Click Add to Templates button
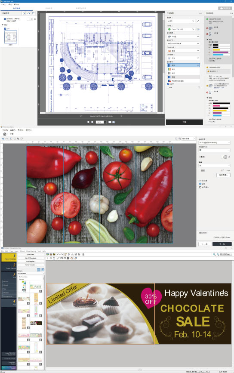Screen dimensions: 234x373 pos(31,265)
